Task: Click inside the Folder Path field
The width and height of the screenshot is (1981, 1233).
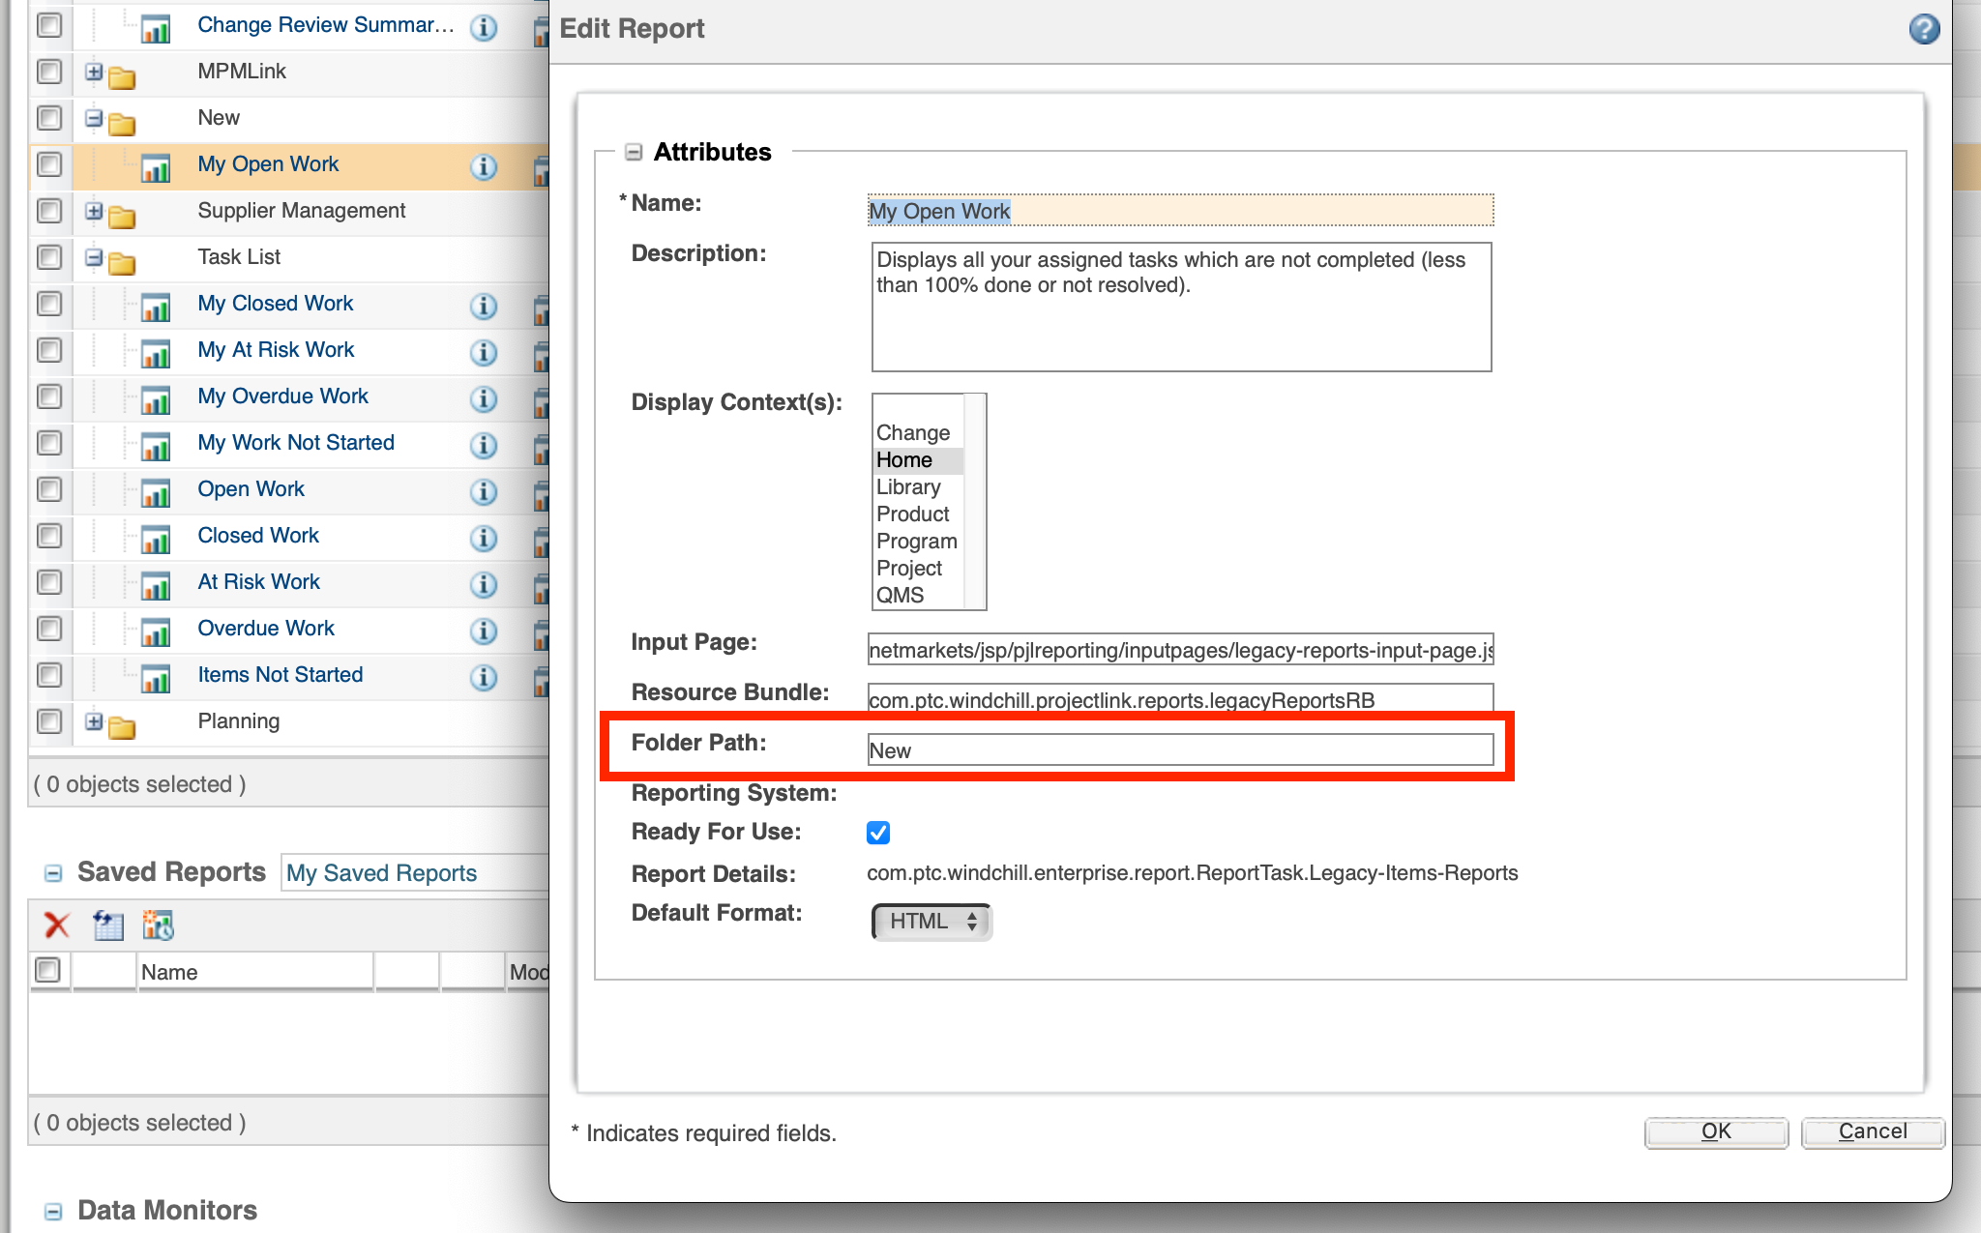Action: tap(1179, 749)
